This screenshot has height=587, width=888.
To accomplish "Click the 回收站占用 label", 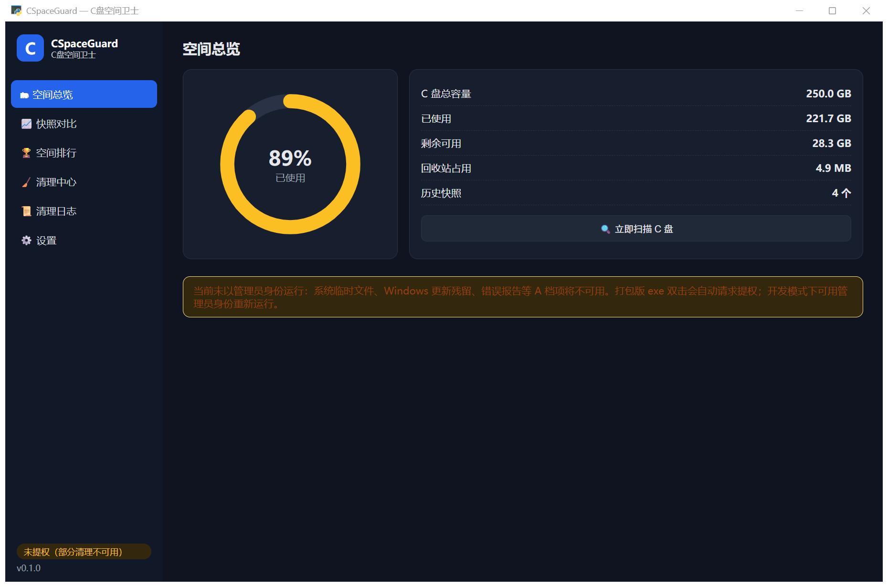I will pyautogui.click(x=446, y=168).
